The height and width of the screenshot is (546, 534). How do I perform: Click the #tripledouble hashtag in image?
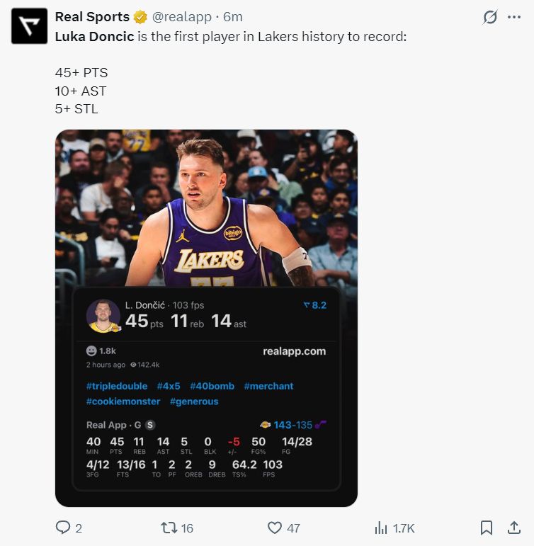click(x=117, y=386)
